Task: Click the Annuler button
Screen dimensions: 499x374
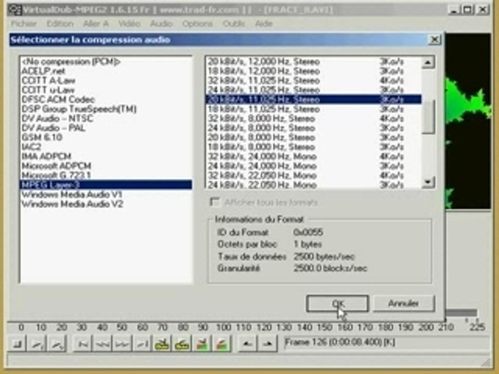Action: (x=403, y=303)
